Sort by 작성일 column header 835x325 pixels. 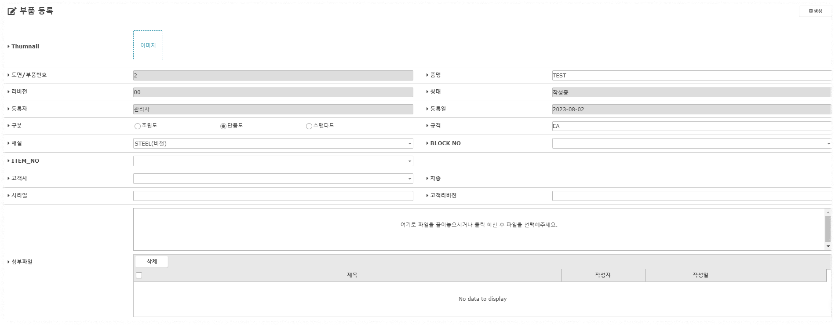coord(701,275)
